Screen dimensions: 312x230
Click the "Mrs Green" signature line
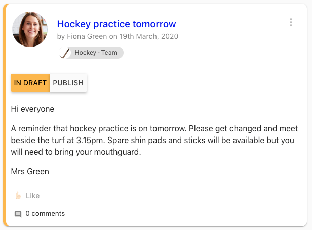point(30,171)
